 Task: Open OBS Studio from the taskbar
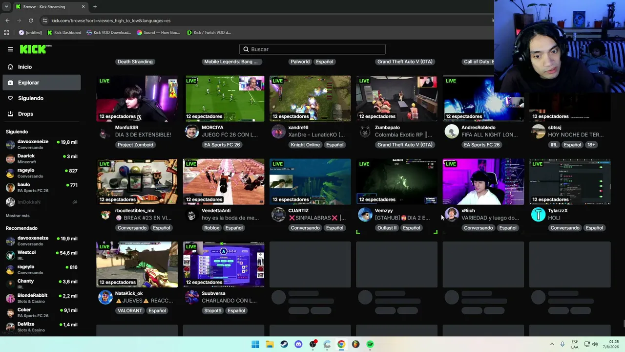(x=313, y=344)
